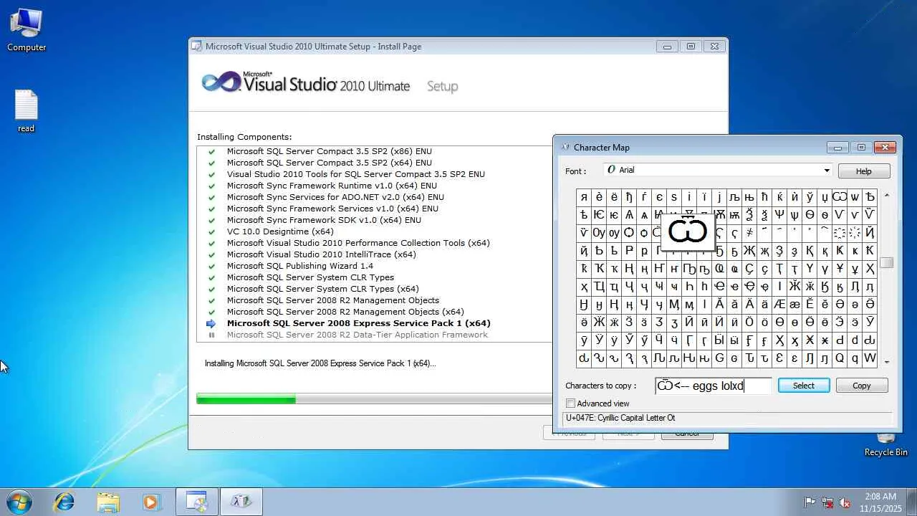Click 'Microsoft Sync Framework Services v1.0 (x64) ENU'
Image resolution: width=917 pixels, height=516 pixels.
[x=332, y=209]
